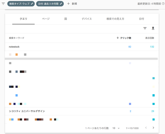The width and height of the screenshot is (165, 134).
Task: Open the notestock query row
Action: [82, 47]
